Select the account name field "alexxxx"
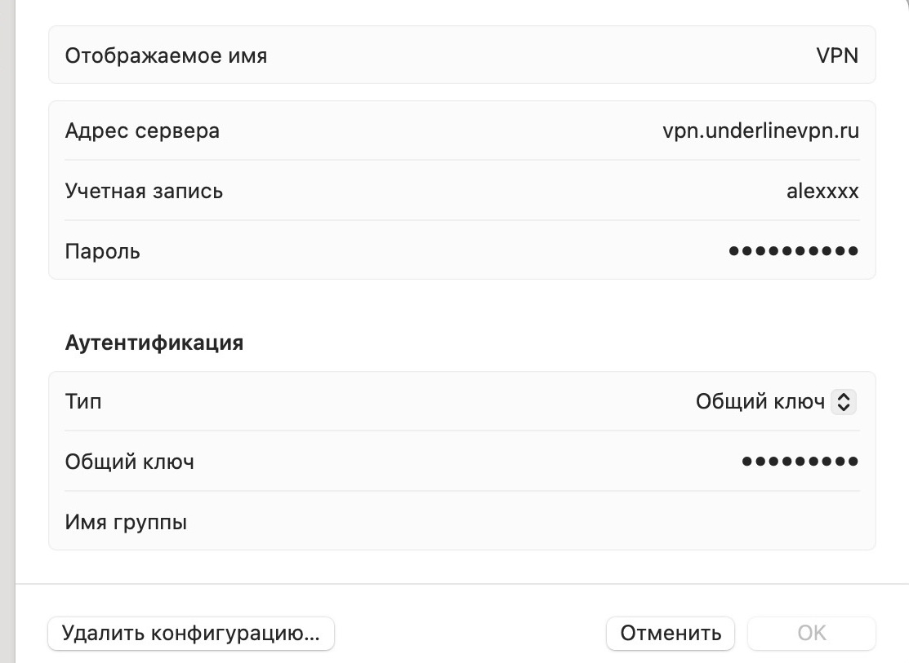 pyautogui.click(x=822, y=192)
